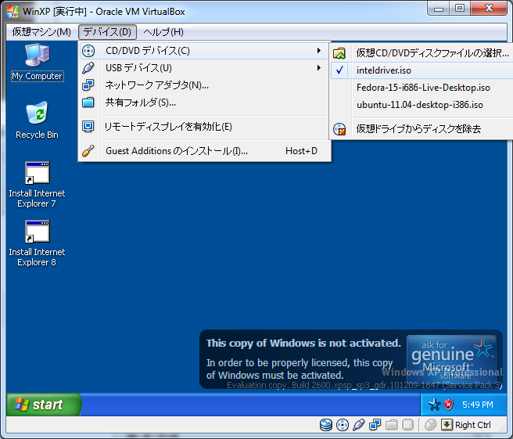Viewport: 513px width, 439px height.
Task: Choose ネットワーク アダプタ(N)... menu item
Action: [204, 85]
